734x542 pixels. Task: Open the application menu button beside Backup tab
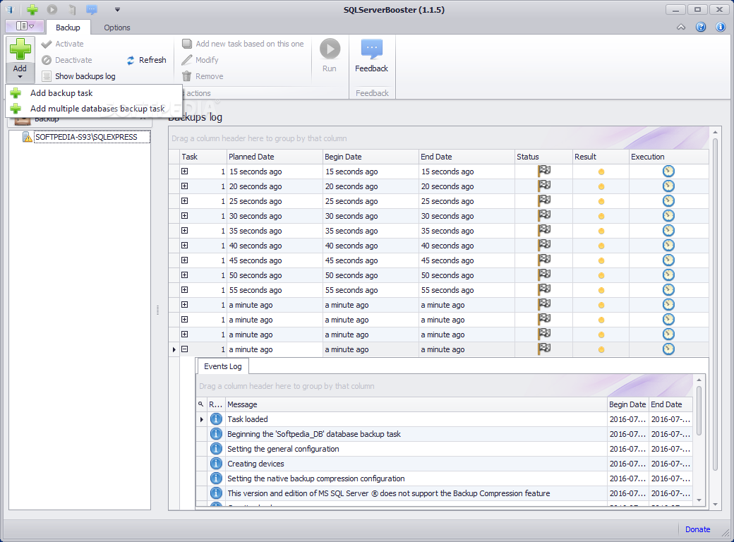point(25,26)
